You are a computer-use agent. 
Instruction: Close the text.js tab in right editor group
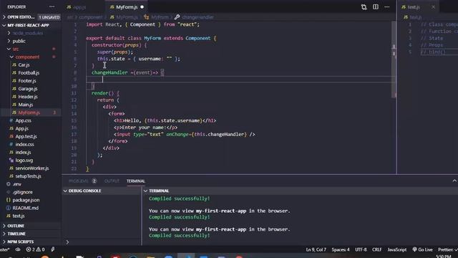click(x=433, y=7)
